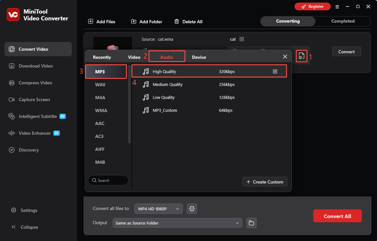Screen dimensions: 377x241
Task: Open output format settings file icon
Action: [302, 56]
